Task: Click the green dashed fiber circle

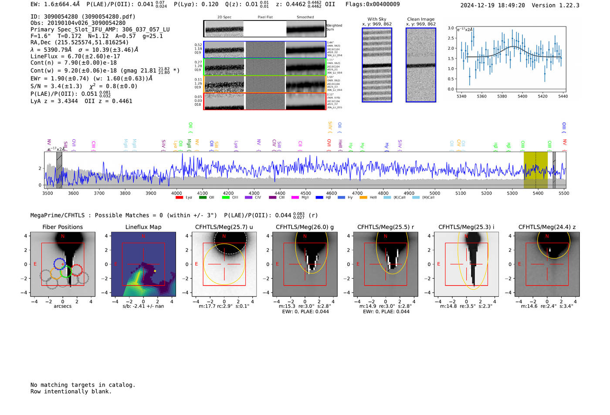Action: tap(66, 272)
